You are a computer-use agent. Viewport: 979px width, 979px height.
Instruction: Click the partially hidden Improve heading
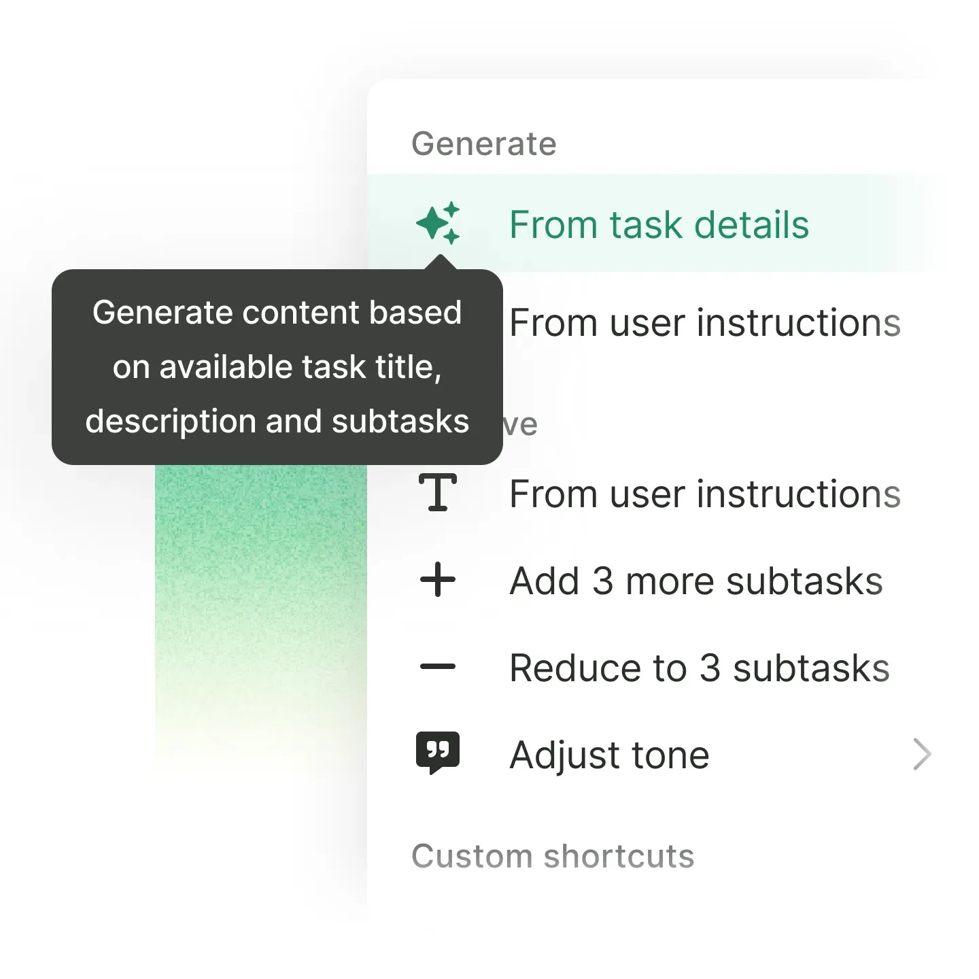[521, 425]
